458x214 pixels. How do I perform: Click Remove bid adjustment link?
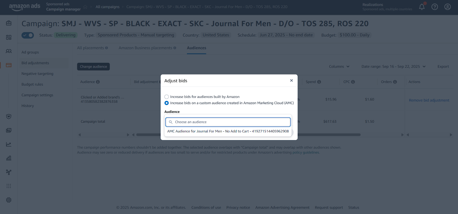coord(429,100)
